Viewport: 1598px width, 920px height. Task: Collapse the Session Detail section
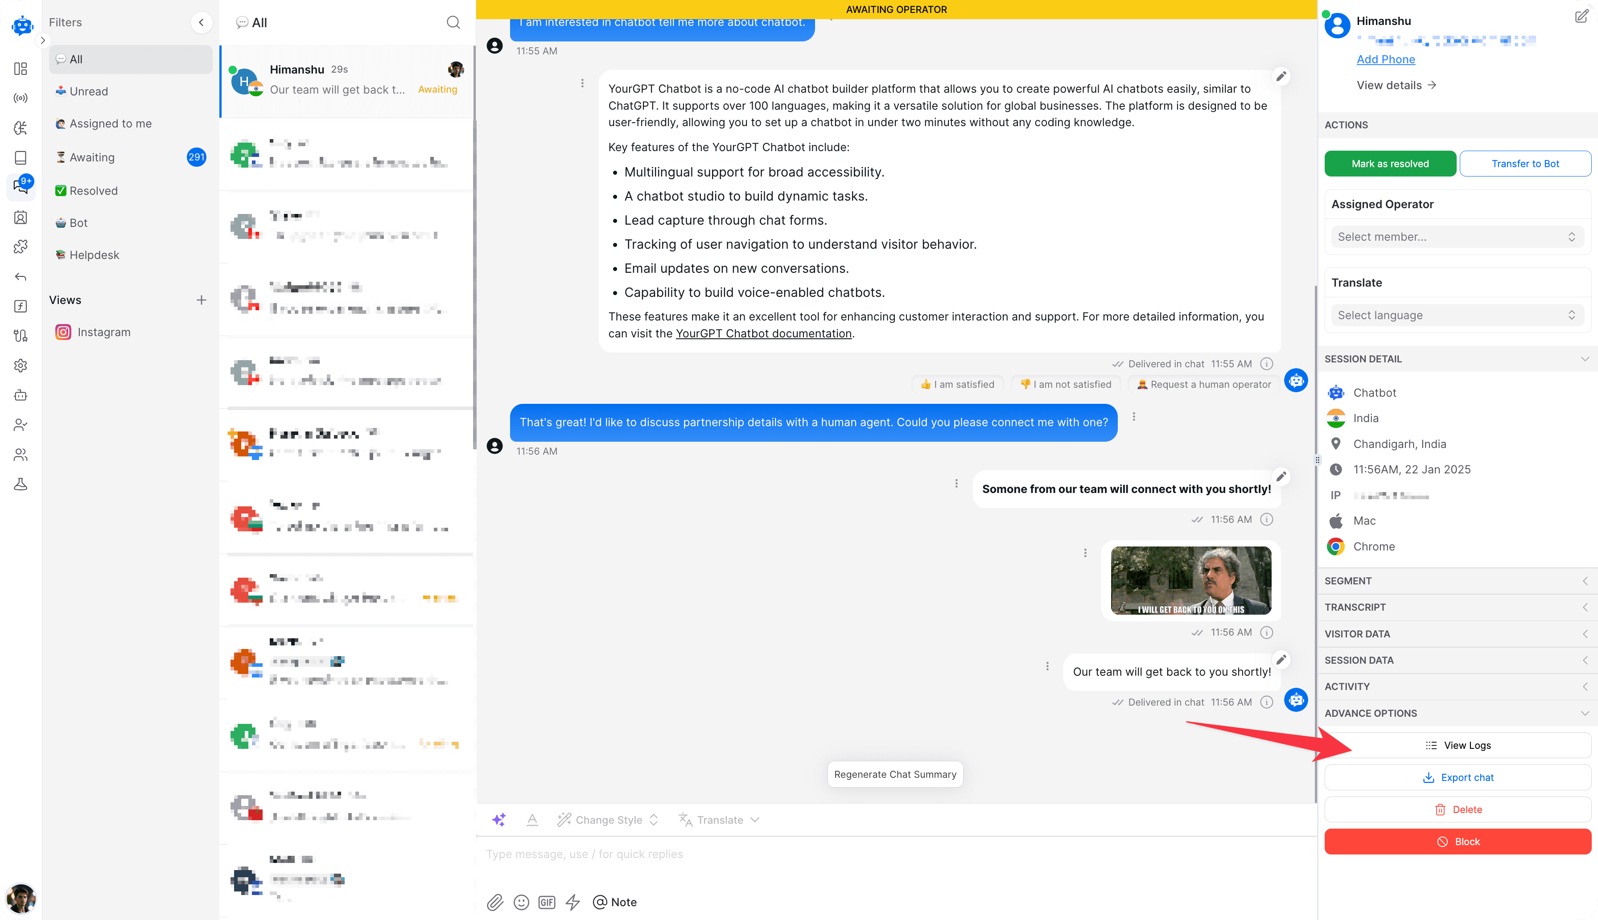coord(1585,358)
